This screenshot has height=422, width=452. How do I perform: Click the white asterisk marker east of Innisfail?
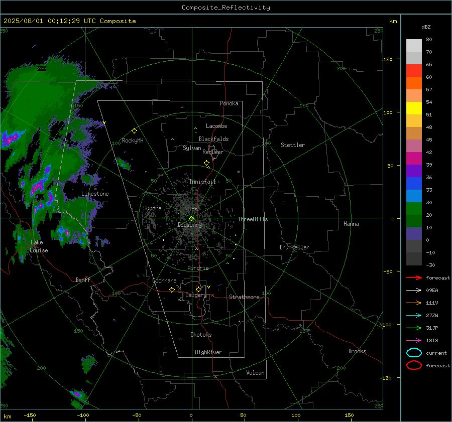239,172
